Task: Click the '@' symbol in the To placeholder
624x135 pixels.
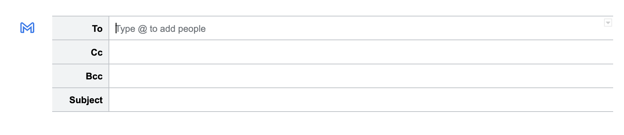Action: 143,29
